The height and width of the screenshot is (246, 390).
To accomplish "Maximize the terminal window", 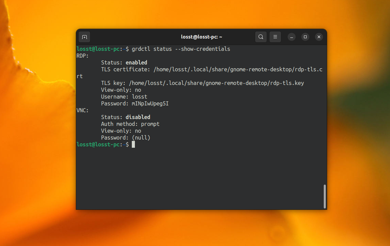I will click(305, 37).
